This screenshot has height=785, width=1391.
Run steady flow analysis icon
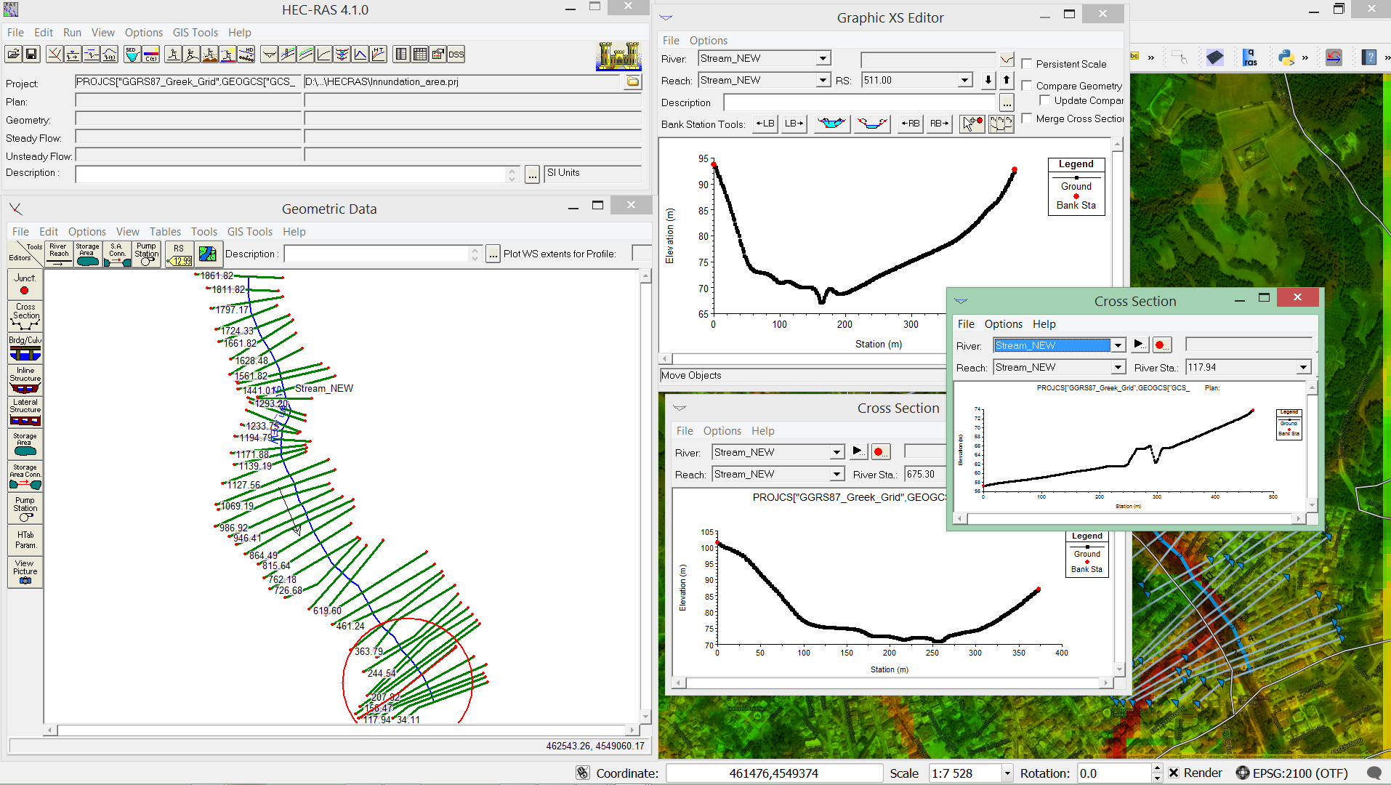[x=173, y=55]
